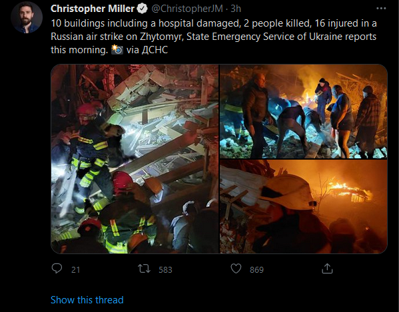The width and height of the screenshot is (399, 312).
Task: Open Christopher Miller's profile avatar
Action: tap(27, 17)
